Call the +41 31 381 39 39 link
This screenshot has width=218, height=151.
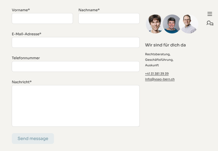[x=157, y=74]
